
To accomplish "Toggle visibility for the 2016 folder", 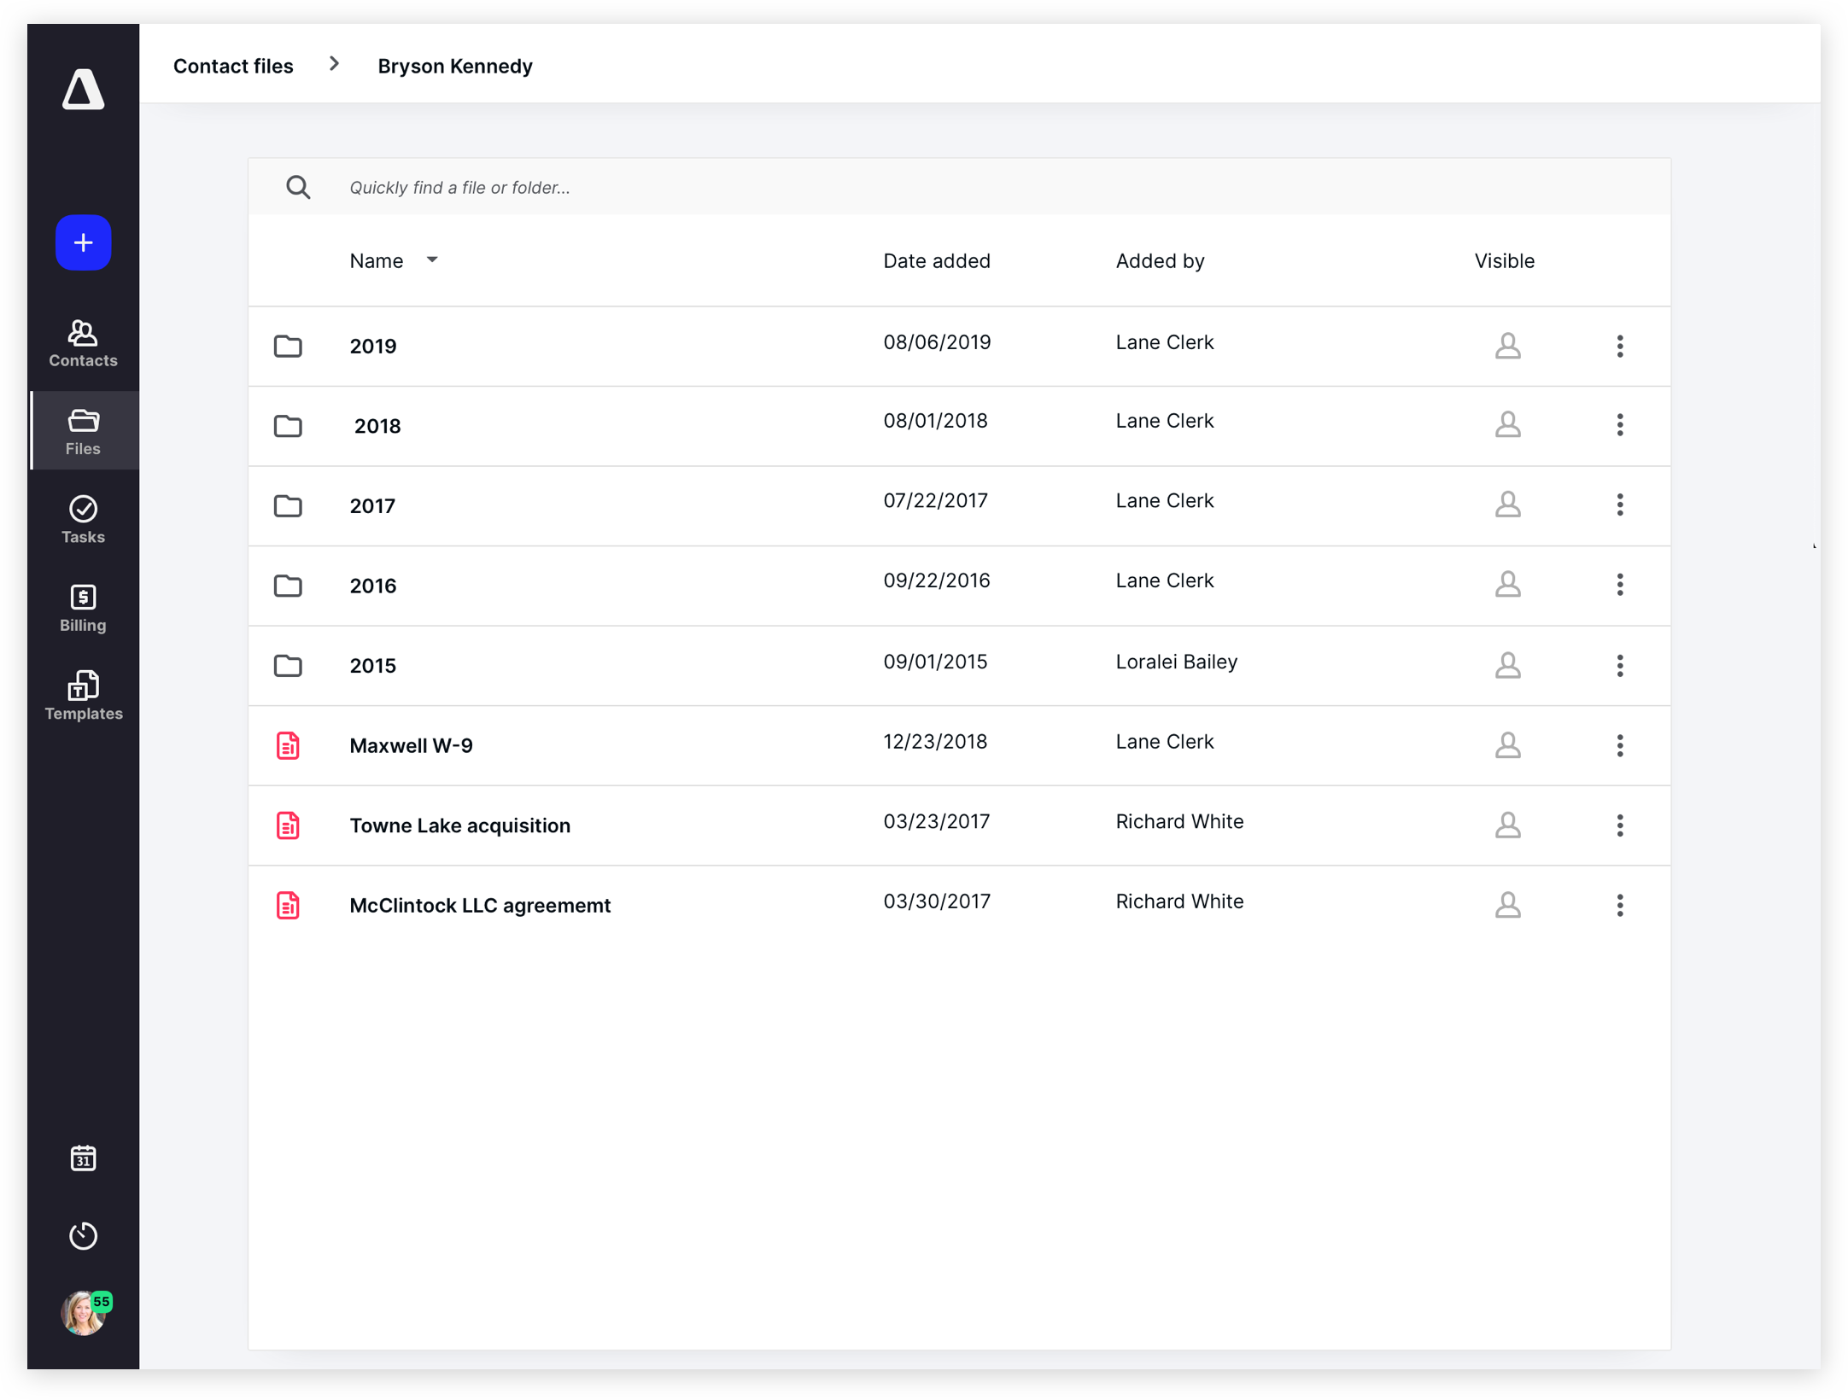I will click(x=1507, y=584).
